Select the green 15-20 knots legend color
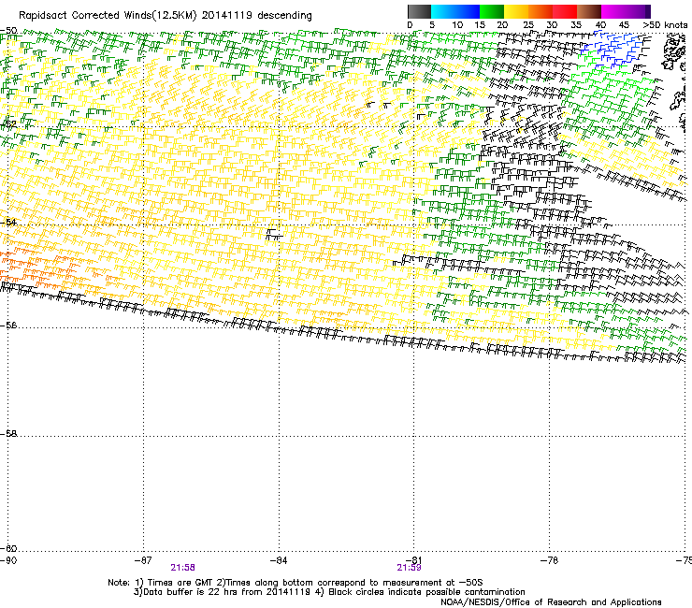This screenshot has height=608, width=692. click(x=492, y=11)
